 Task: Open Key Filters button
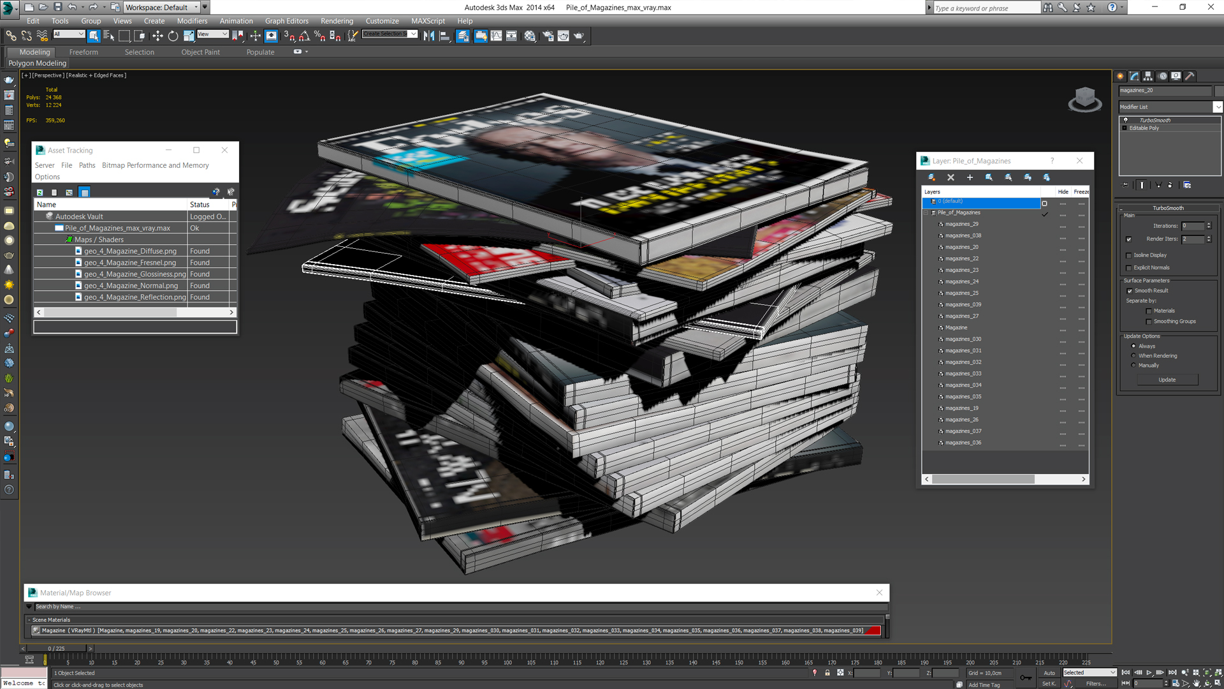click(x=1096, y=683)
